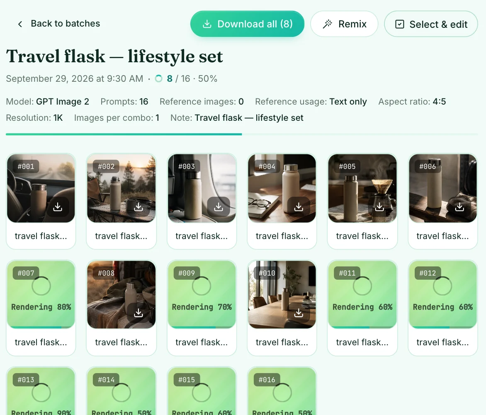Open Remix for this batch
486x415 pixels.
pos(344,24)
